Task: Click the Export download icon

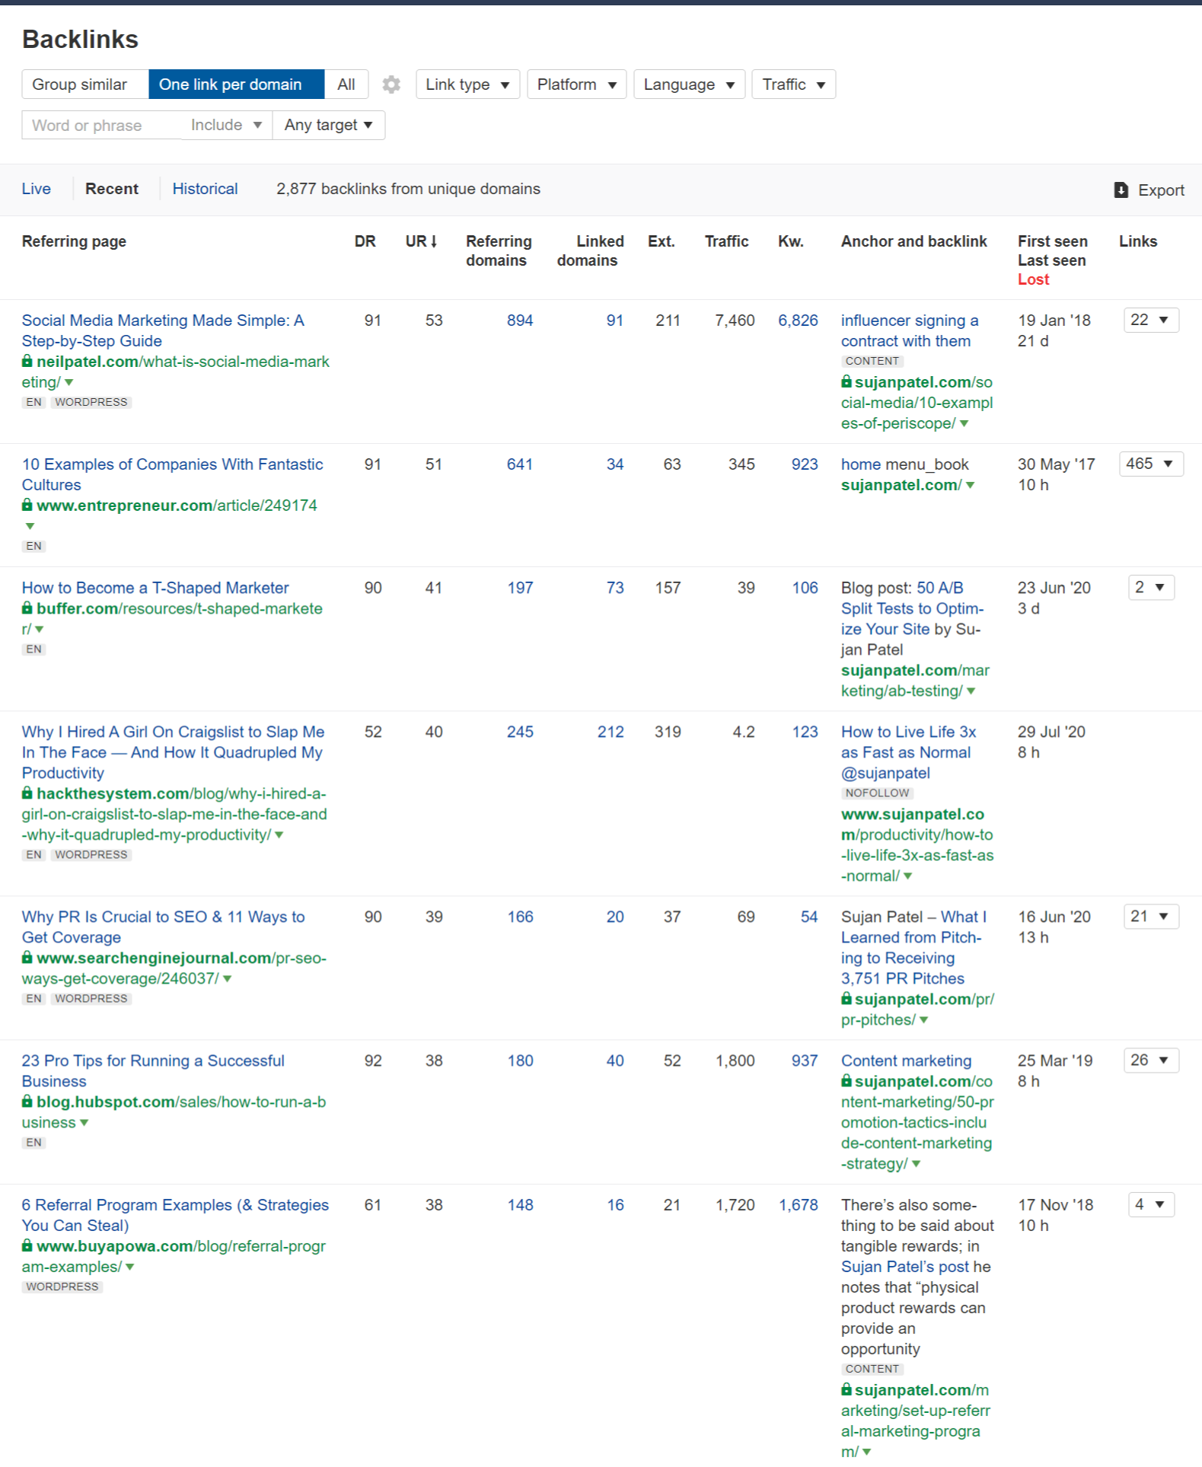Action: [1121, 190]
